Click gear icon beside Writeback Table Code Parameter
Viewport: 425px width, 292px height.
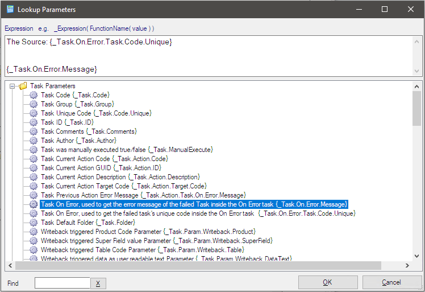tap(34, 250)
